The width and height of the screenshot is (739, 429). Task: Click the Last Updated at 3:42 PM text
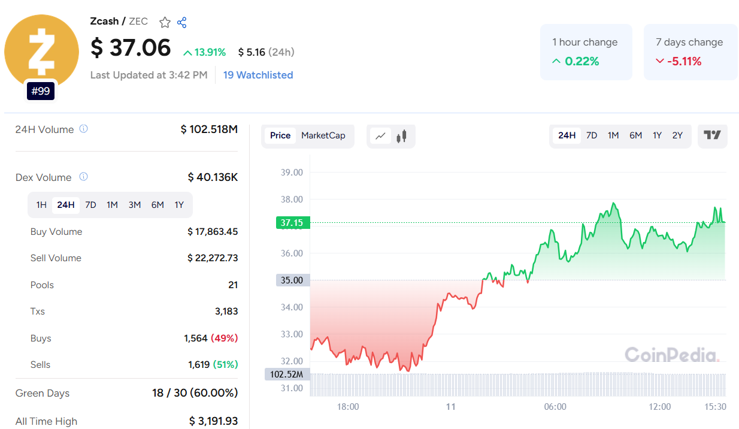[149, 75]
